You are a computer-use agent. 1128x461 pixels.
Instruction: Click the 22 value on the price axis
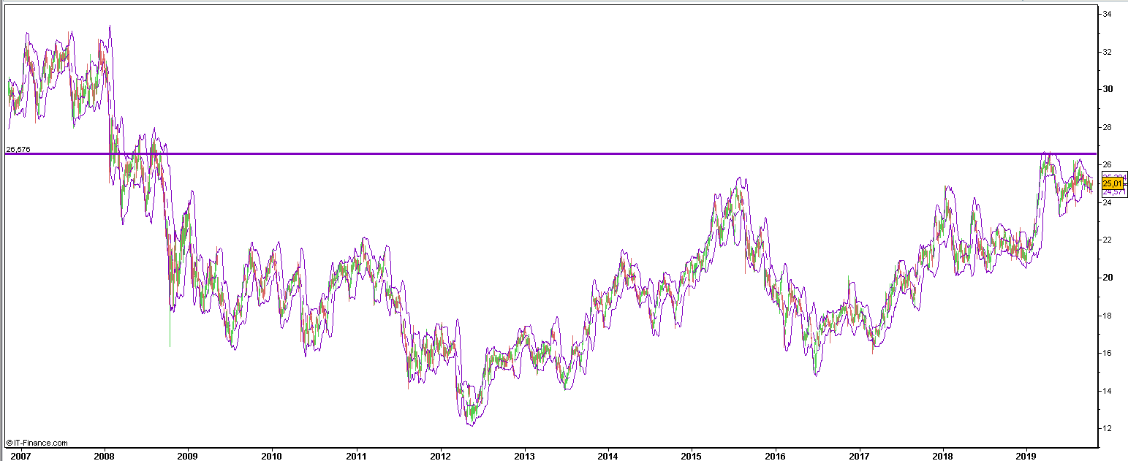1108,240
